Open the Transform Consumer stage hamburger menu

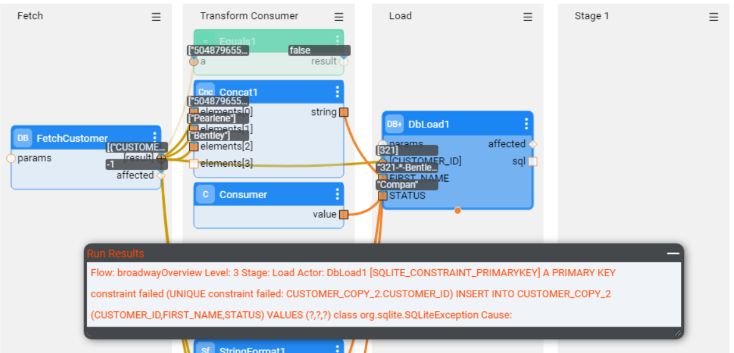[x=339, y=17]
